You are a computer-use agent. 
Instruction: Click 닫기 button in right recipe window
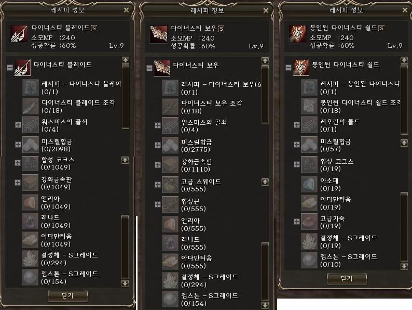(x=347, y=279)
